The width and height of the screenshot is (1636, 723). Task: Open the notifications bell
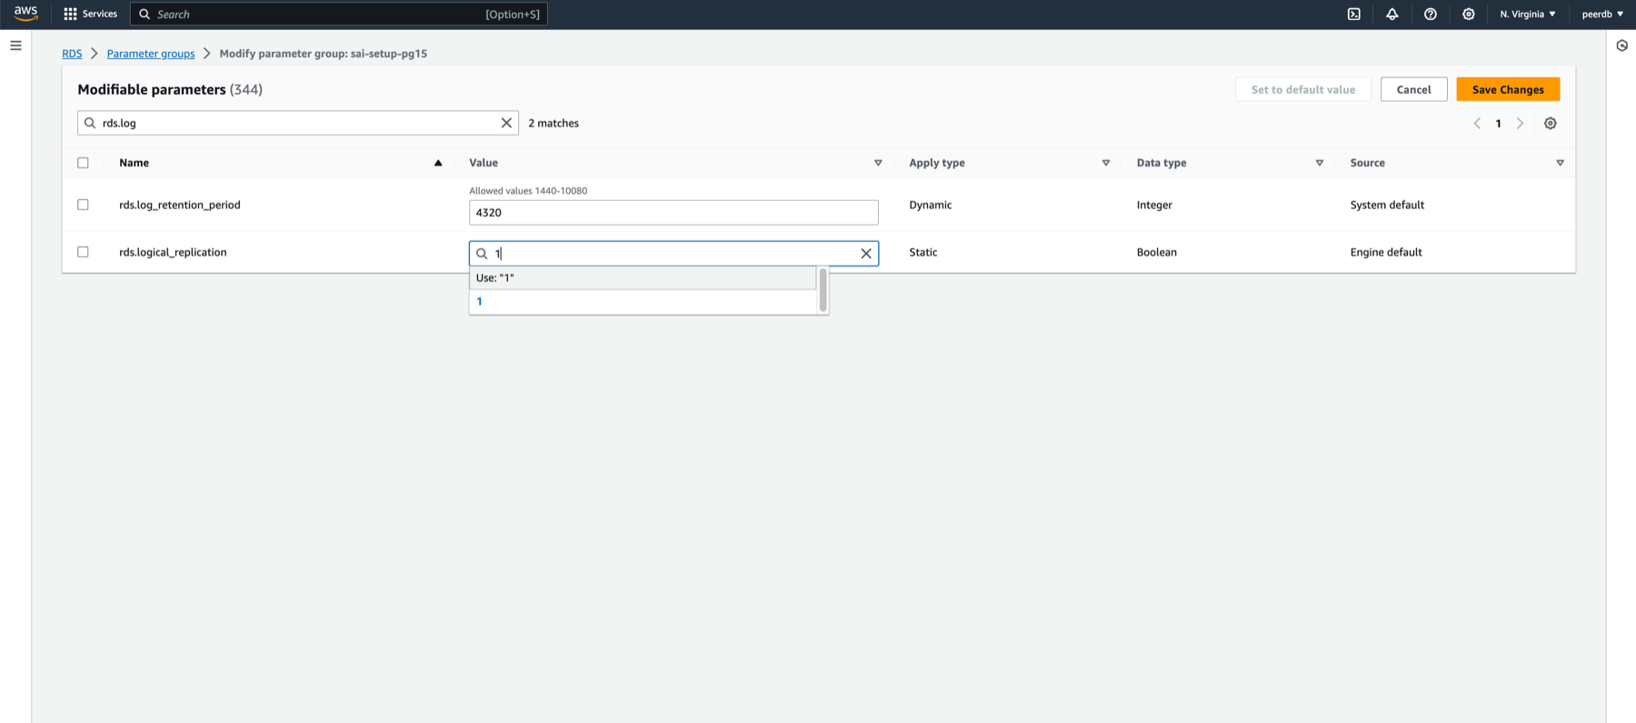(1392, 15)
